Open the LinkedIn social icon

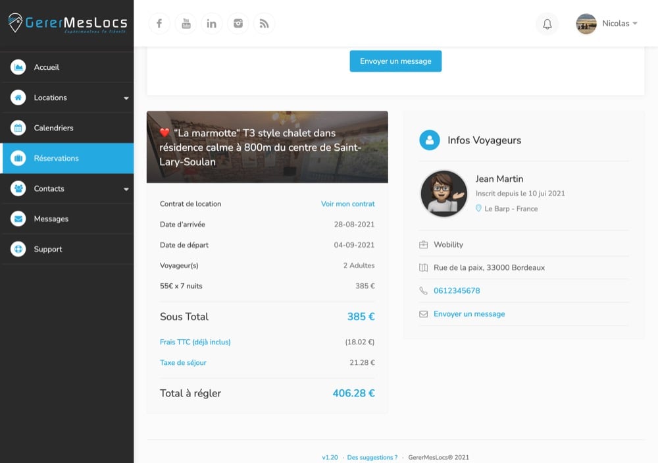point(212,24)
